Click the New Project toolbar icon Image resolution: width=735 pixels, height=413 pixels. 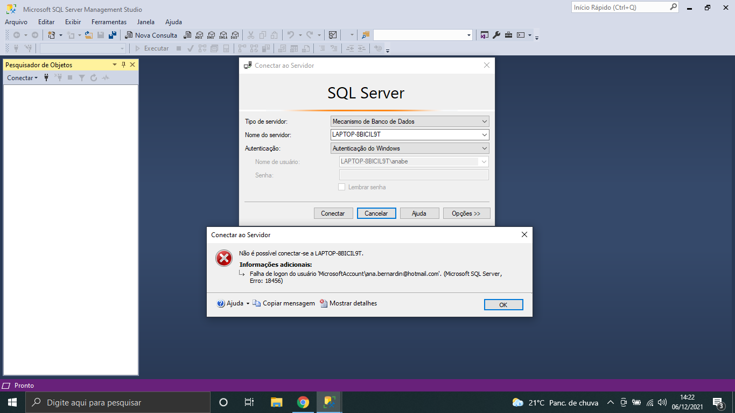point(52,35)
